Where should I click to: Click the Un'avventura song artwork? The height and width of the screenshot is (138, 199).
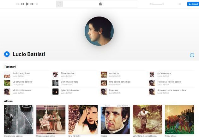[x=152, y=75]
